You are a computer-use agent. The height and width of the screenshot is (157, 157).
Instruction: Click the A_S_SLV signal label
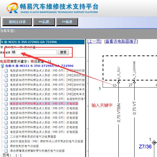[x=119, y=73]
